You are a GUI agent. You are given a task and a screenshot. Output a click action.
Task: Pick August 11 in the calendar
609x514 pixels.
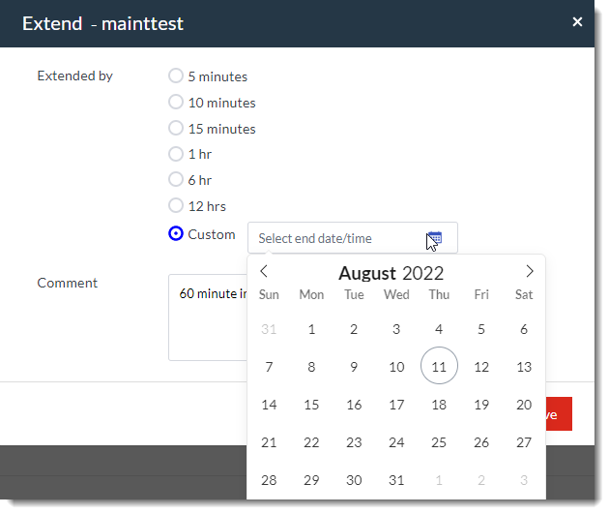pyautogui.click(x=439, y=367)
